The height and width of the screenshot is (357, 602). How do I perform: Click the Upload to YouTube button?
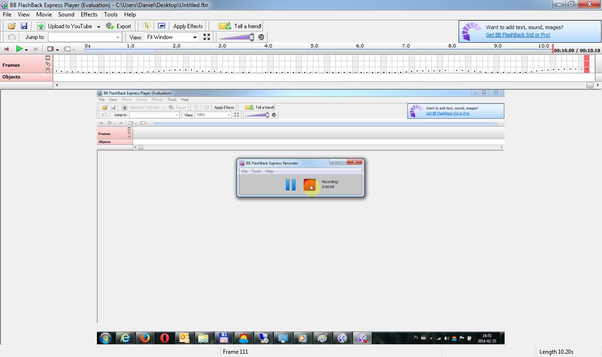[x=65, y=26]
